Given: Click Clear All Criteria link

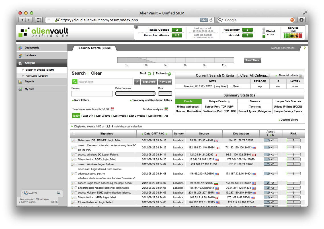Looking at the screenshot, I should point(253,75).
